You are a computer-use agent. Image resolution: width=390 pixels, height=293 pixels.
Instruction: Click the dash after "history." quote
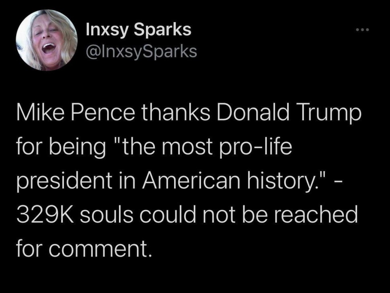coord(341,182)
